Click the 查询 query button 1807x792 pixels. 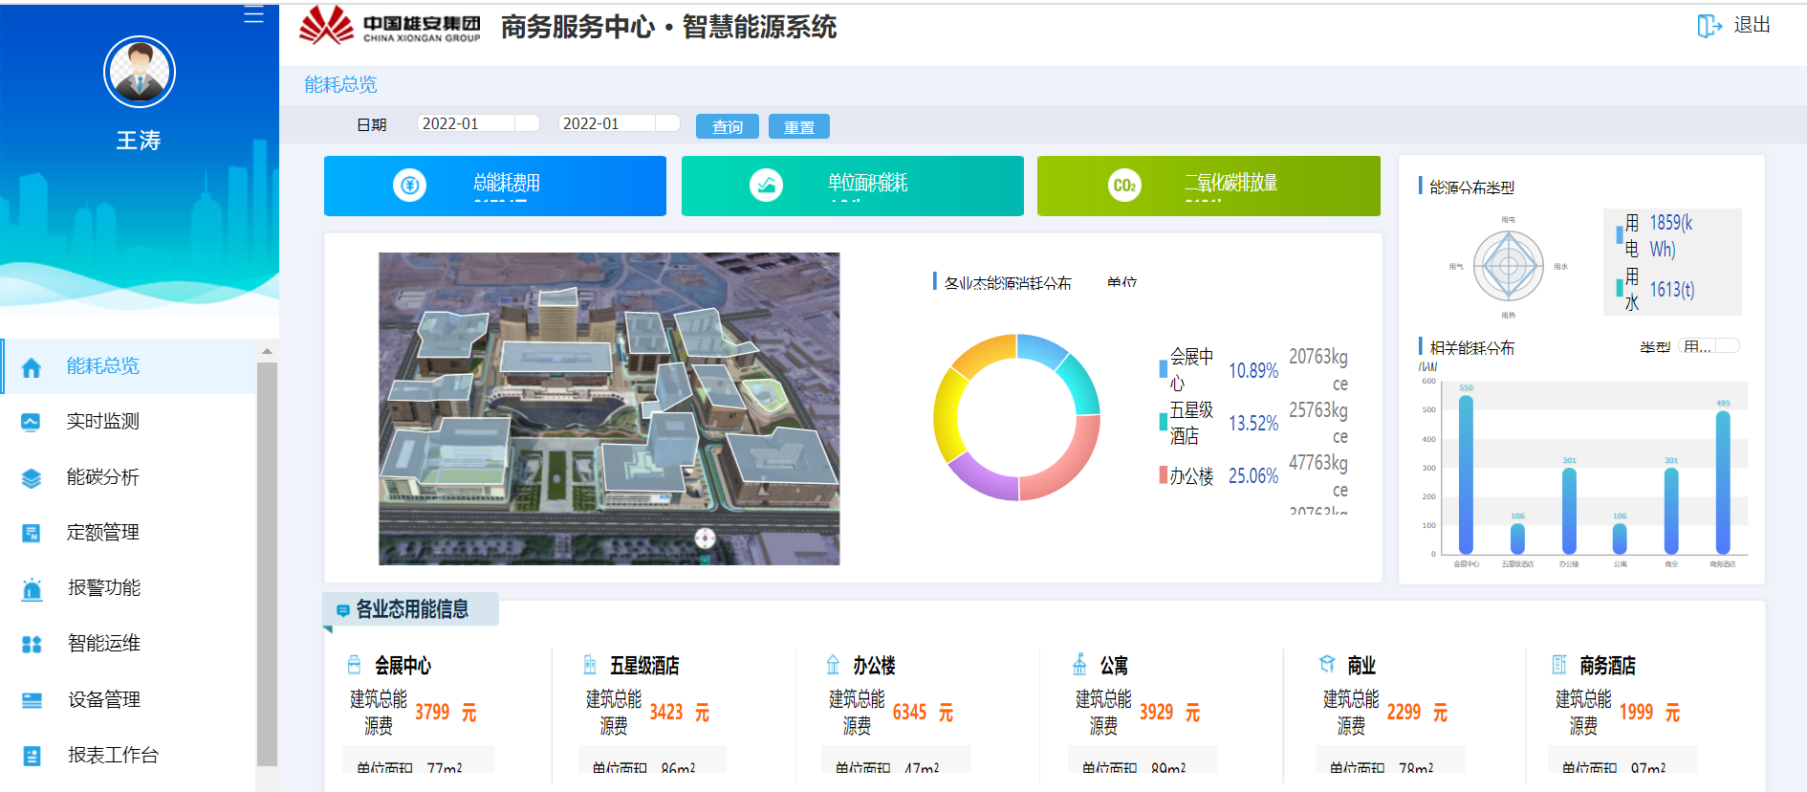point(728,126)
